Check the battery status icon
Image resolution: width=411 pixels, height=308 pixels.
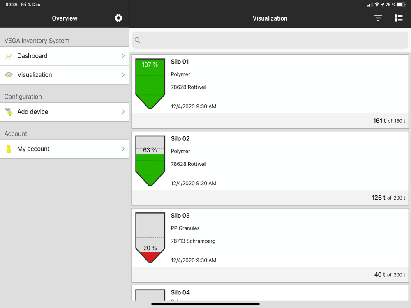point(401,5)
